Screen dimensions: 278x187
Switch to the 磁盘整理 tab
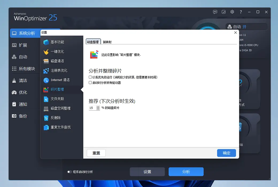(93, 42)
